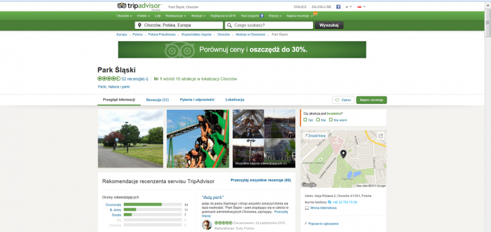The image size is (491, 232).
Task: Click the rating bubbles next to 52 recenzje
Action: click(109, 79)
